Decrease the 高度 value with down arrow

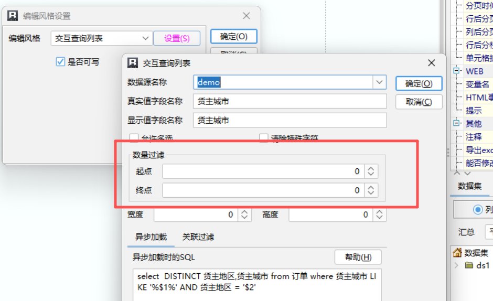point(380,218)
